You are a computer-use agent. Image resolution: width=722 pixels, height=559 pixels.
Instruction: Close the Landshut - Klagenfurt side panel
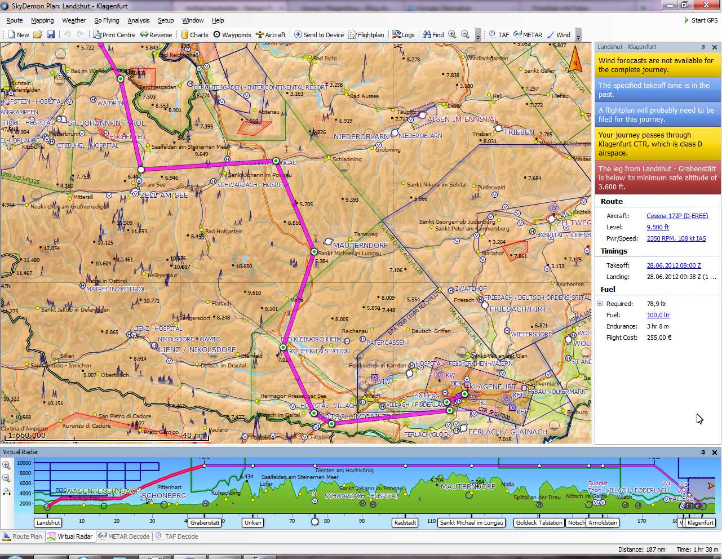(715, 47)
